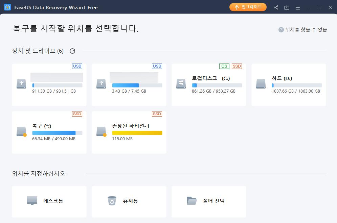Open 위치를 찾을 수 없음 help link
Image resolution: width=337 pixels, height=223 pixels.
[306, 30]
